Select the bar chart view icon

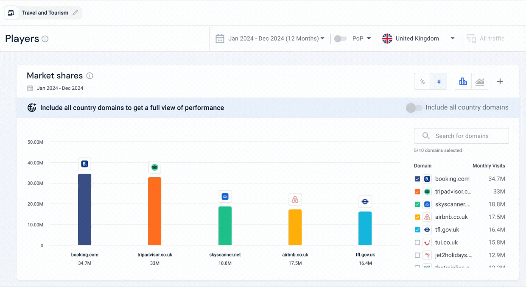tap(463, 81)
